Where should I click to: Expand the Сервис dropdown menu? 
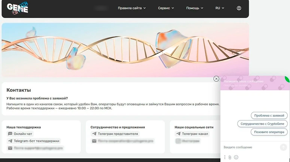(166, 8)
